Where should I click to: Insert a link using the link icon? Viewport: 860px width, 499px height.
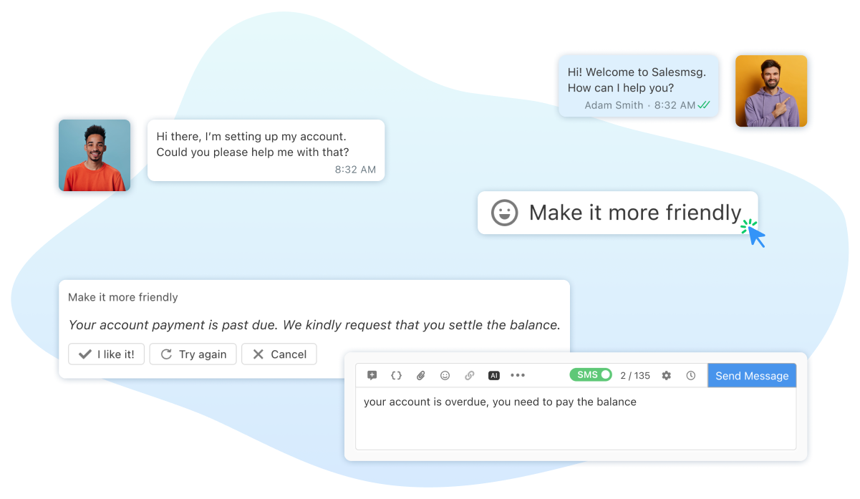pos(469,375)
